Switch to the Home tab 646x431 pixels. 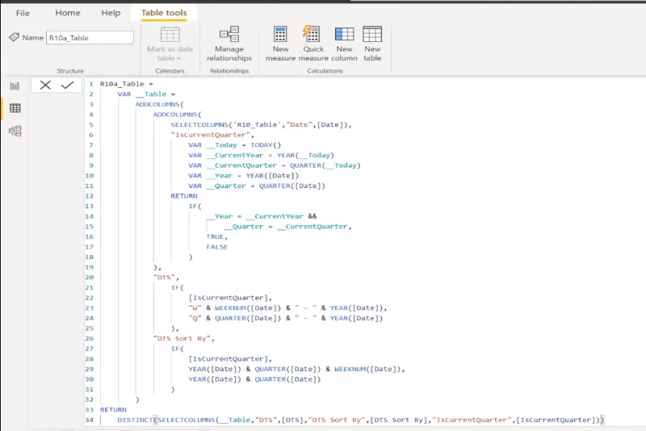(68, 13)
